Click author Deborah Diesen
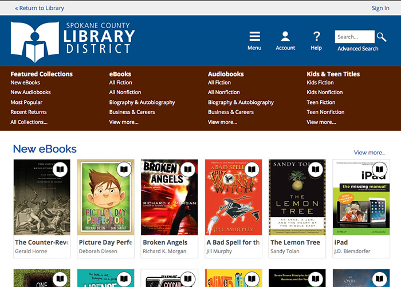The width and height of the screenshot is (401, 287). tap(98, 251)
